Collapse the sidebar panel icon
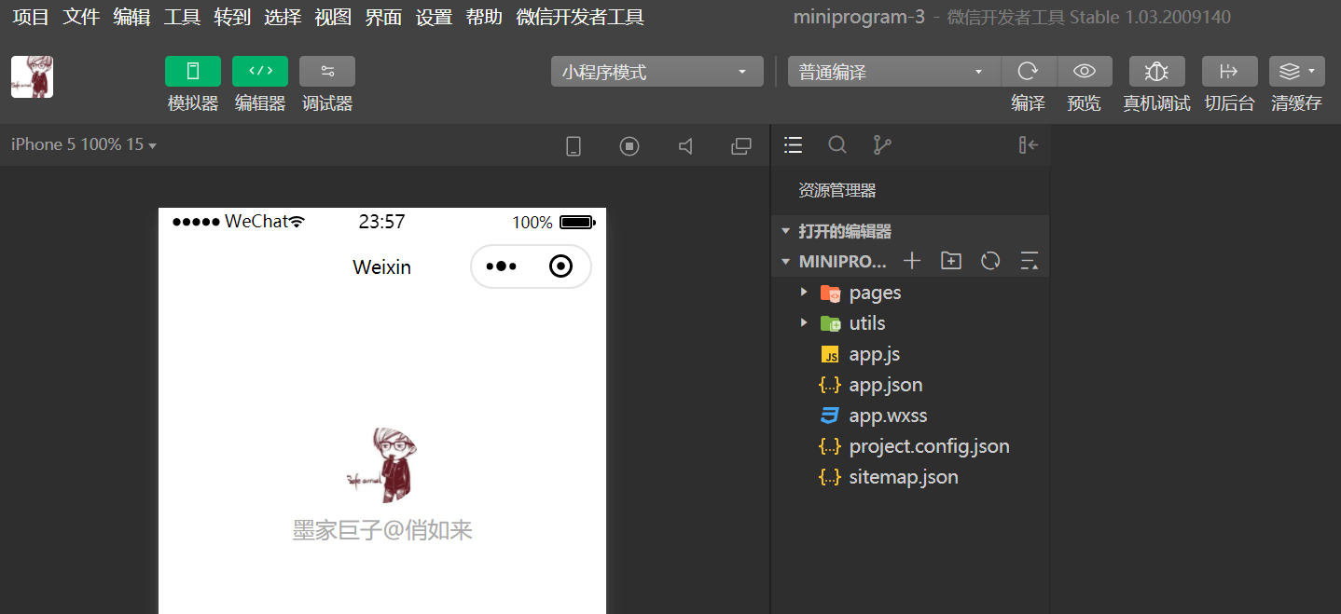The height and width of the screenshot is (614, 1341). click(1029, 144)
